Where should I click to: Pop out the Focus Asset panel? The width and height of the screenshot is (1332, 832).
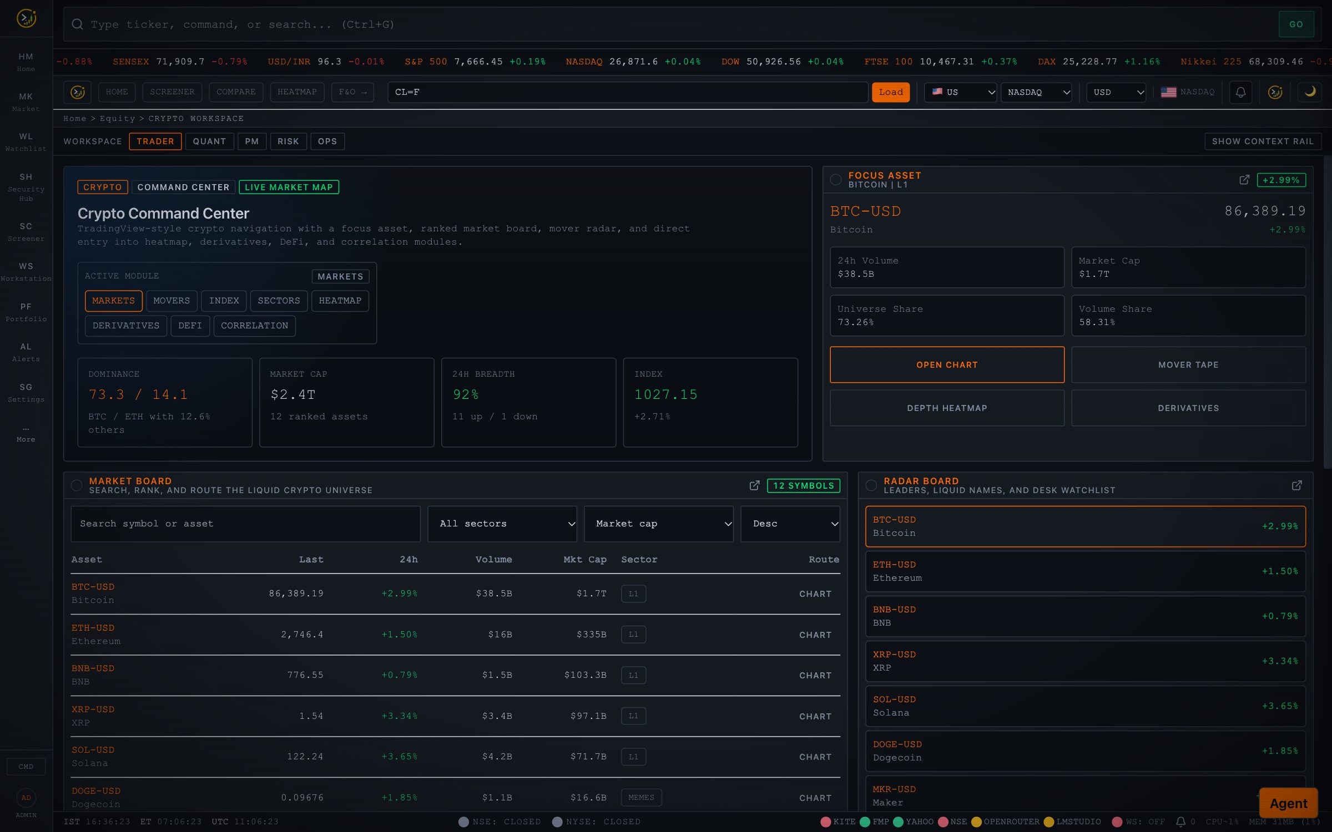tap(1244, 180)
